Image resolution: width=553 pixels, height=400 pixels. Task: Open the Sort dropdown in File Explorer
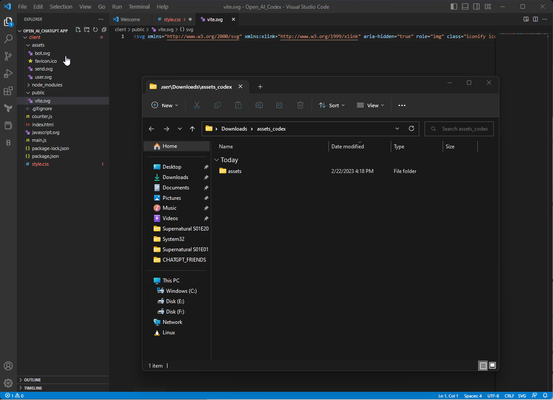(x=332, y=105)
